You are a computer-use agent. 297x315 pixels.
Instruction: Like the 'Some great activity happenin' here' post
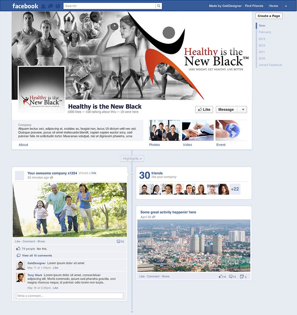pos(142,276)
